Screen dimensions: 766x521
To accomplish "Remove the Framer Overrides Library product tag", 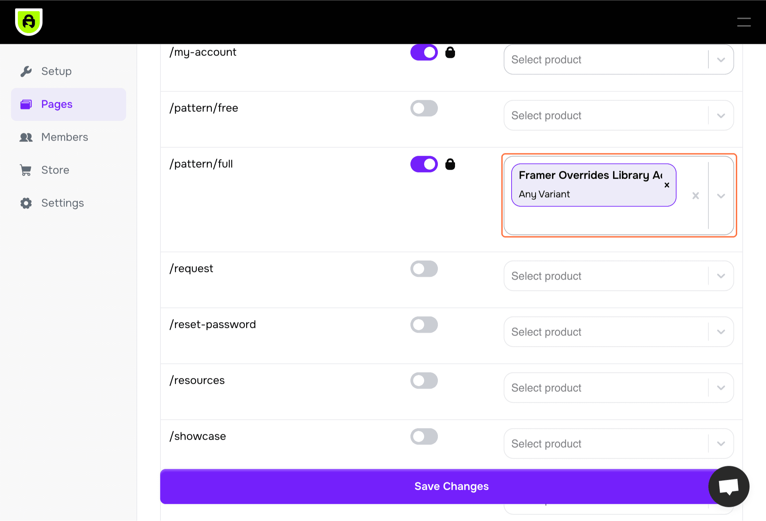I will tap(667, 185).
